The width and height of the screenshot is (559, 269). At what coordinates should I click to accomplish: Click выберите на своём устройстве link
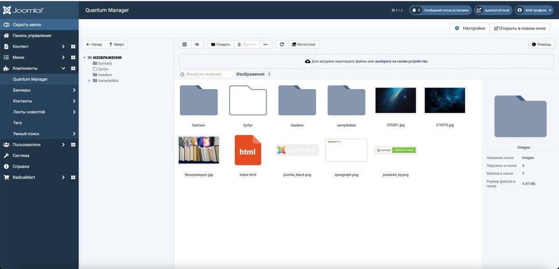pos(401,61)
